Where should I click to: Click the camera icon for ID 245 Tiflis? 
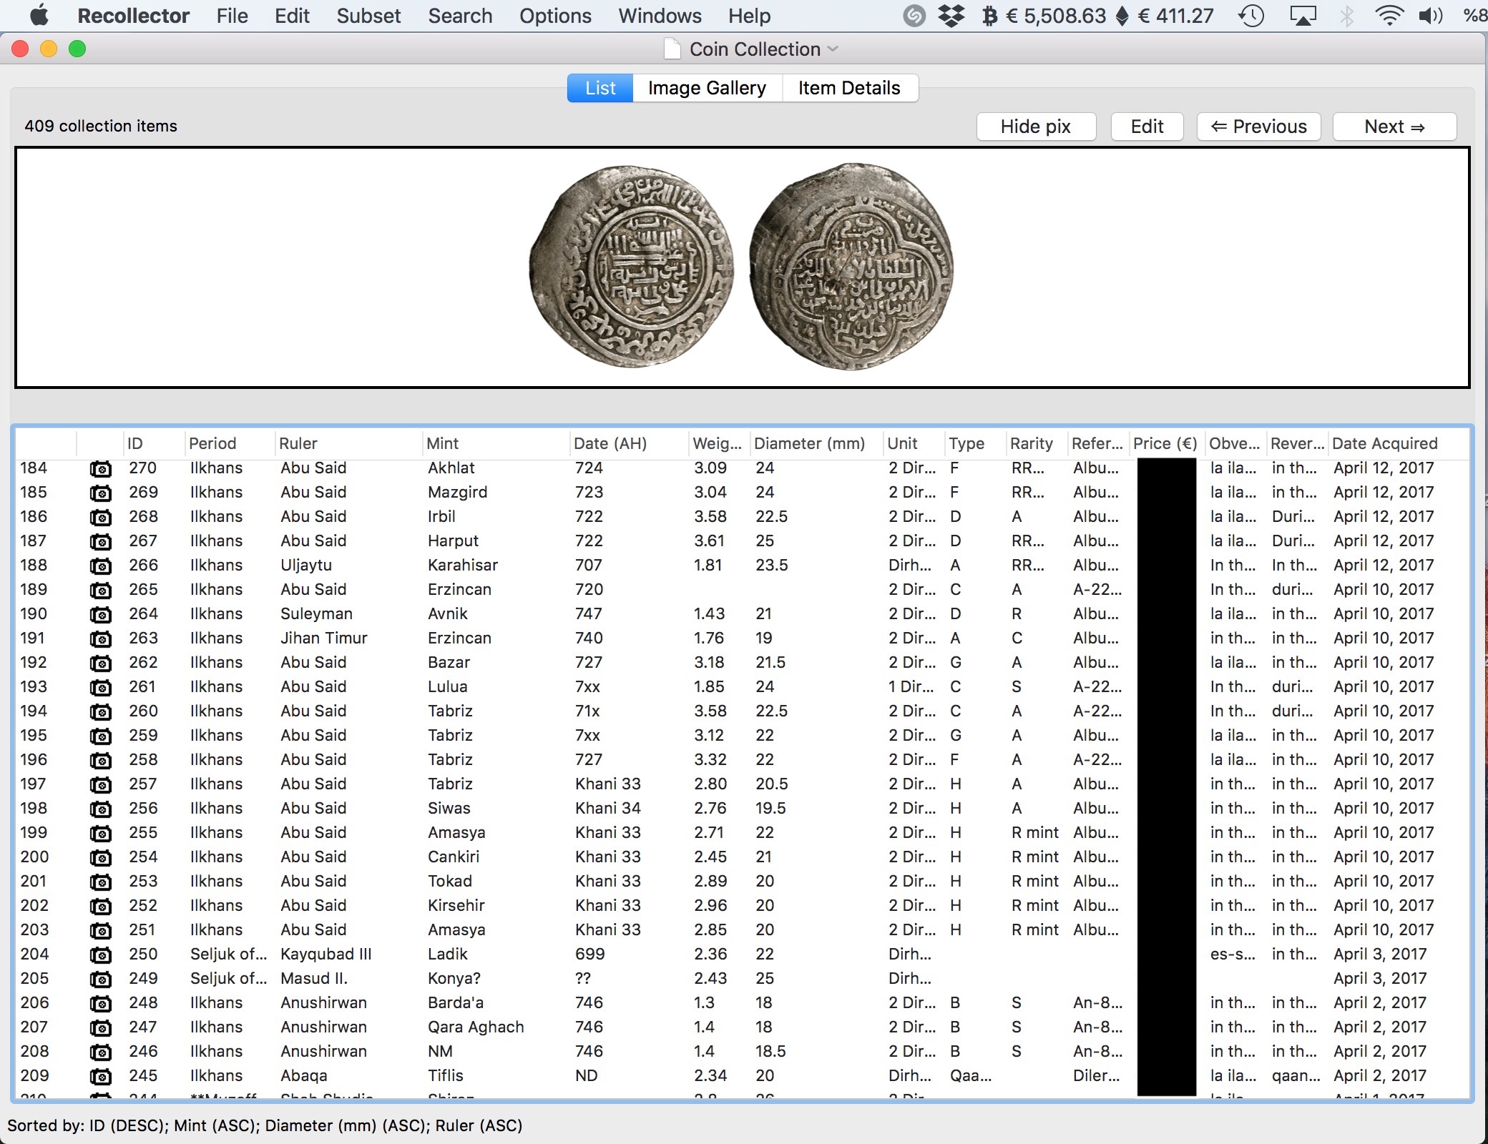click(x=100, y=1077)
